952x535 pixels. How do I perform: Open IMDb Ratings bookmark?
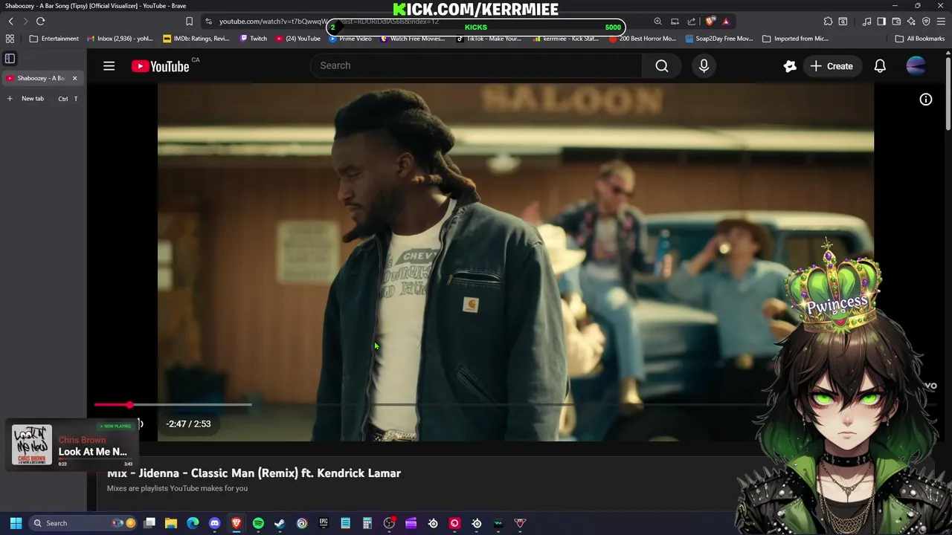pos(196,39)
